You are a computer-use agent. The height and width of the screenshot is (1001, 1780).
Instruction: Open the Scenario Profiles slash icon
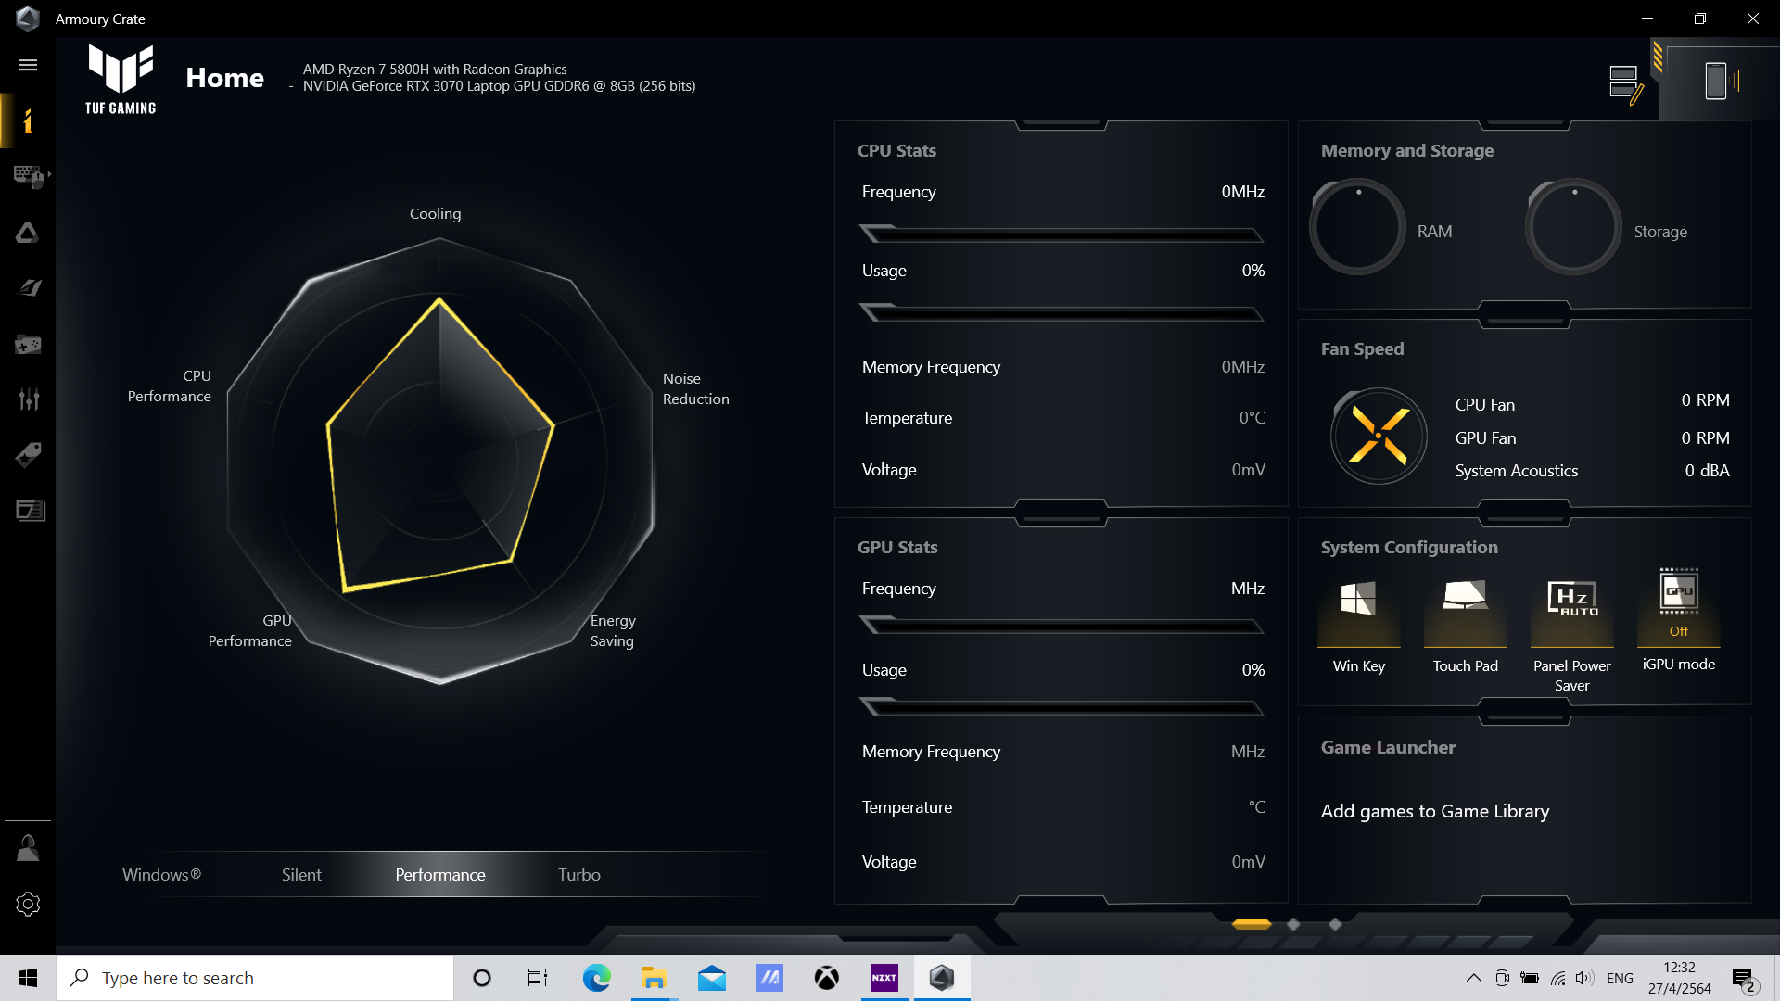click(28, 288)
